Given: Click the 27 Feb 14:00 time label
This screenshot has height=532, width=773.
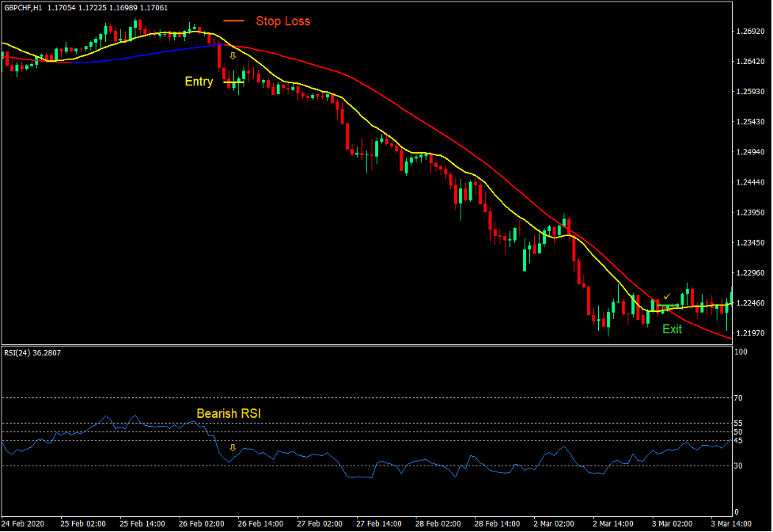Looking at the screenshot, I should pos(380,523).
